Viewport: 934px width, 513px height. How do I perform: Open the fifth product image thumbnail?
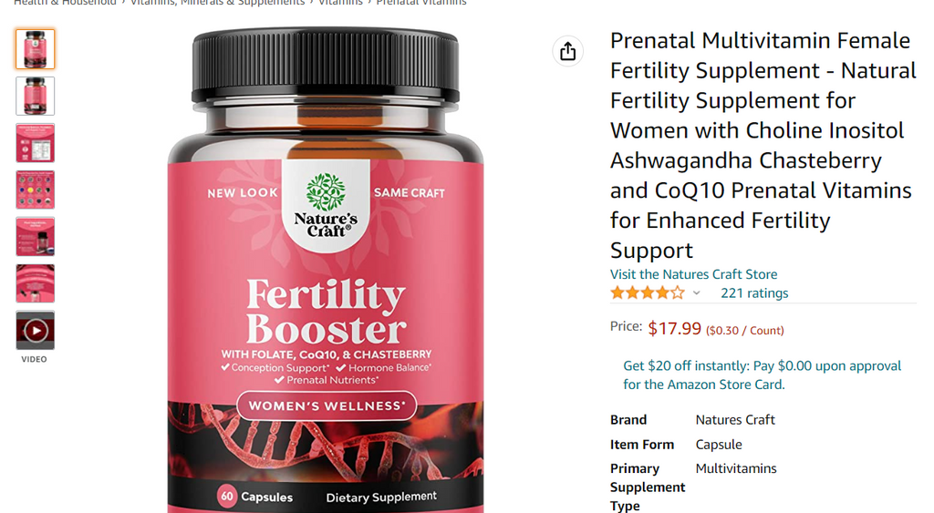pos(36,237)
